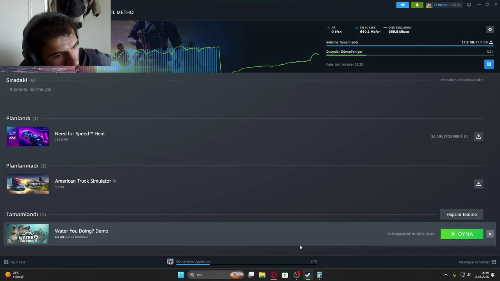Open American Truck Simulator thumbnail
The image size is (500, 281).
coord(28,184)
